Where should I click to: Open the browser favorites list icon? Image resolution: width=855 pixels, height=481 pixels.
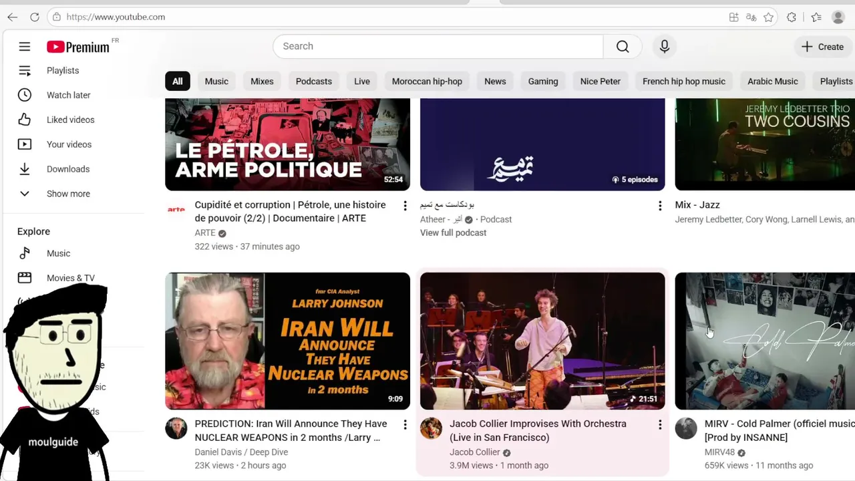(x=816, y=17)
